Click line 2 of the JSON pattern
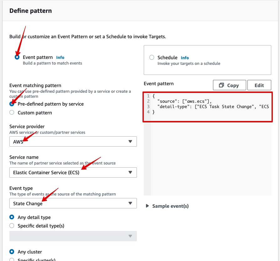The image size is (280, 261). coord(188,101)
